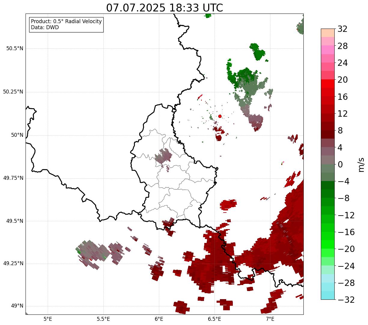Viewport: 368px width, 325px height.
Task: Click the −32 colorbar tick label
Action: (346, 300)
